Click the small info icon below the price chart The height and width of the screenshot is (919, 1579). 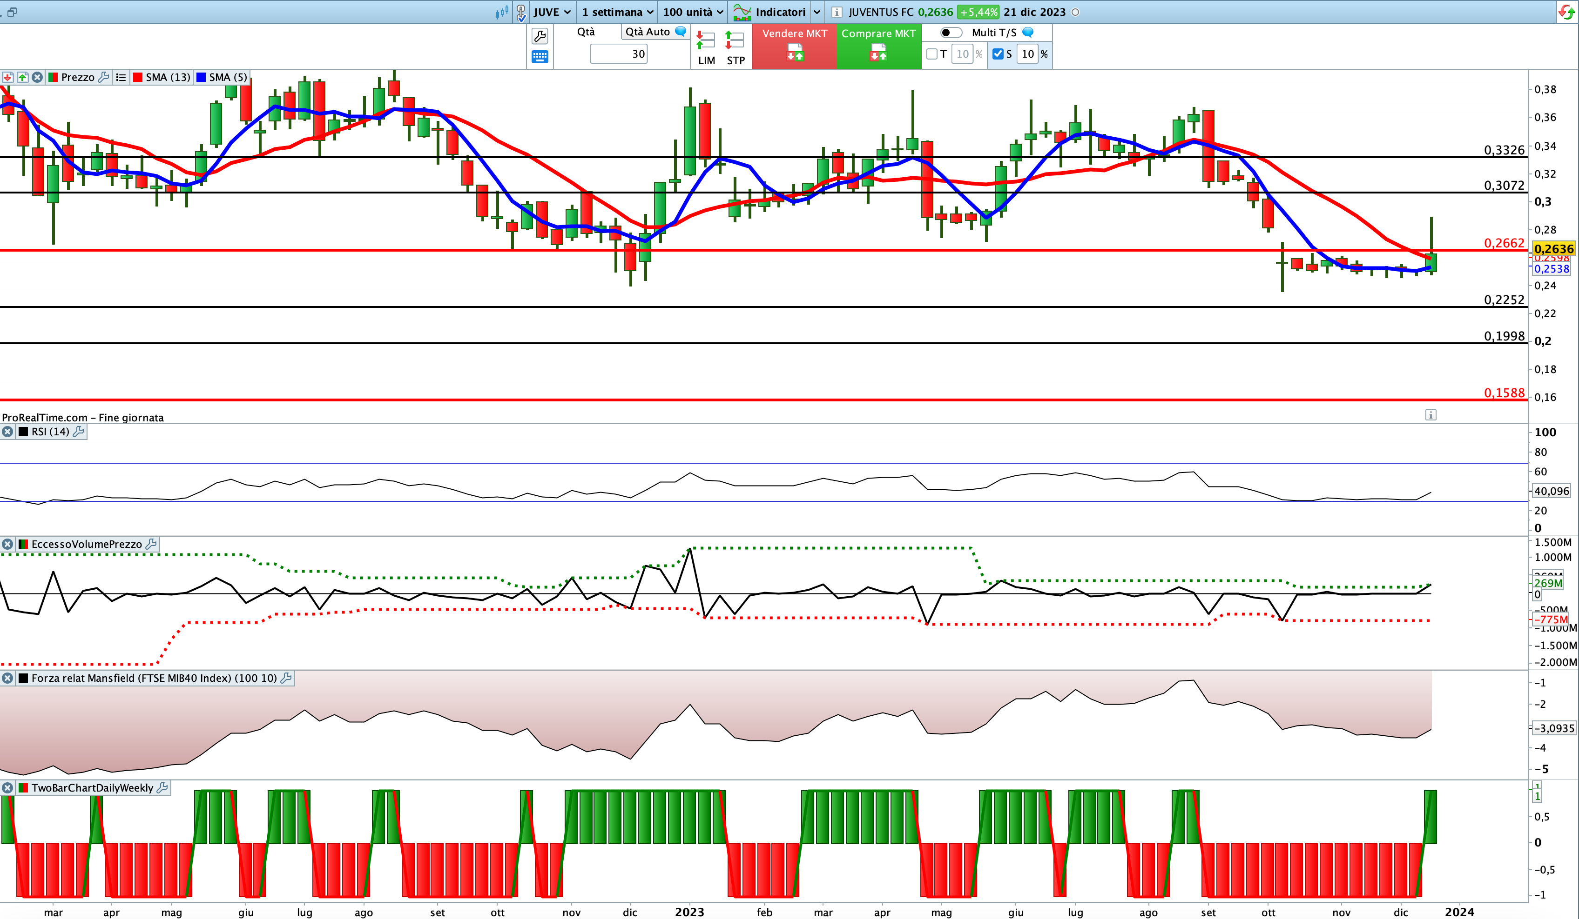click(x=1431, y=414)
